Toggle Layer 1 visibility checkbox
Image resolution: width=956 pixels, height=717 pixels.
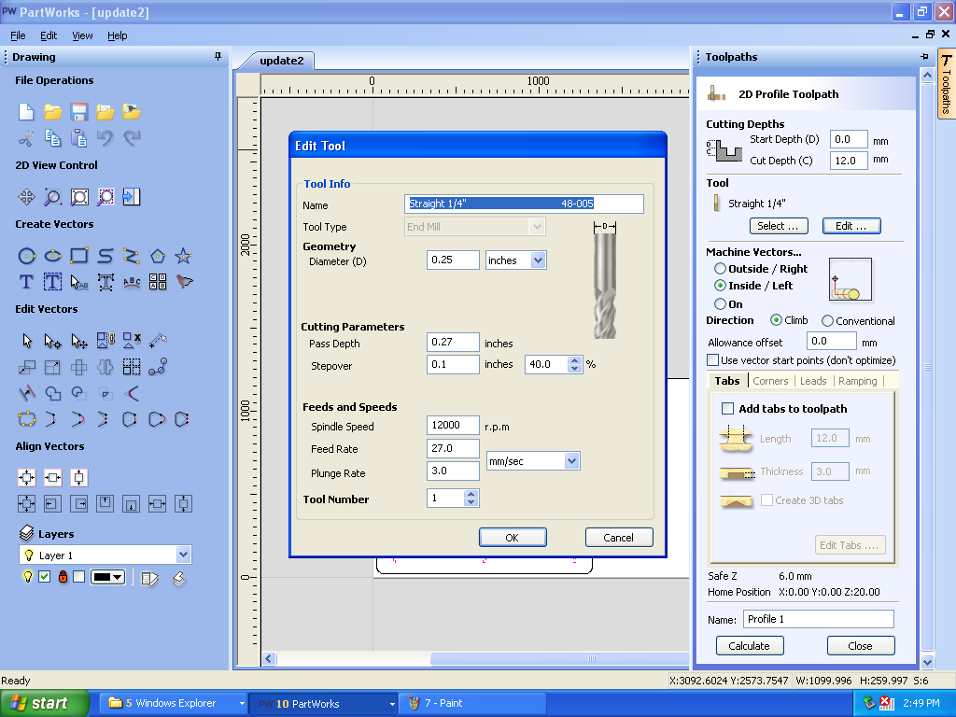(45, 577)
